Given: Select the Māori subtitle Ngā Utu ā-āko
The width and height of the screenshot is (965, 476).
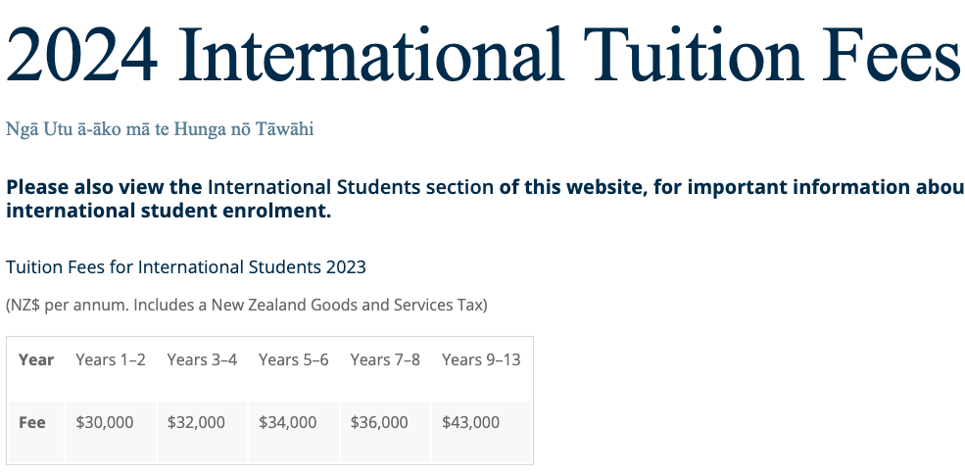Looking at the screenshot, I should pos(160,129).
